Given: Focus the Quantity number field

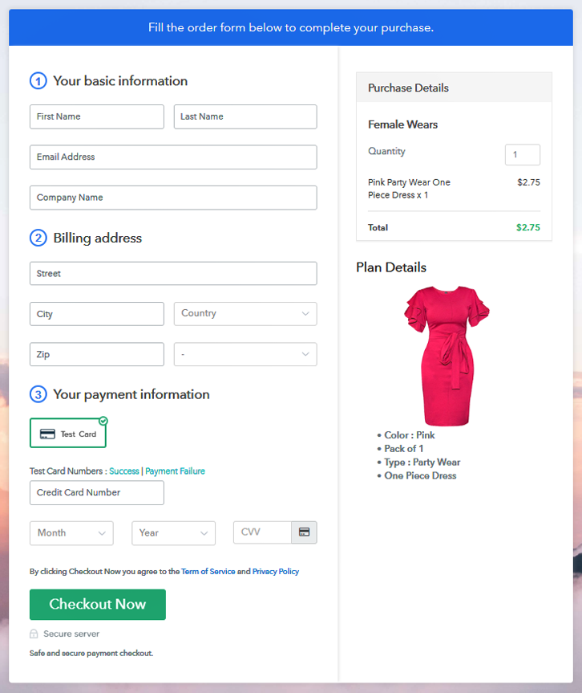Looking at the screenshot, I should pyautogui.click(x=522, y=155).
